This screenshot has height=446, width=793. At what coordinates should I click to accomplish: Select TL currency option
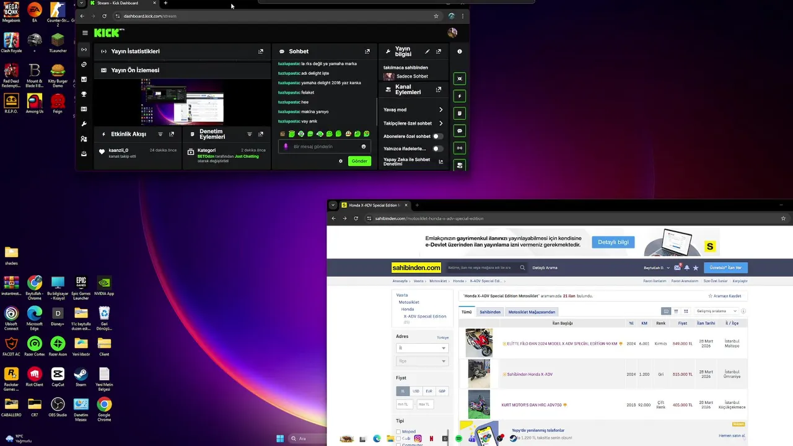click(403, 391)
